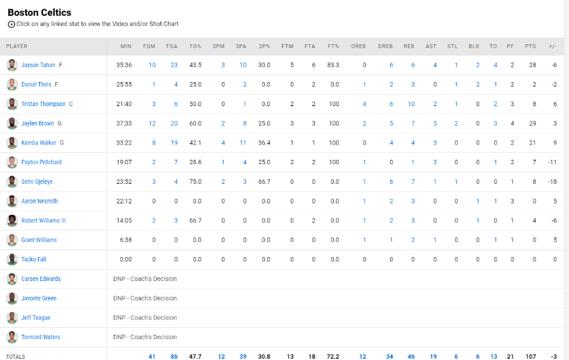View team total 13 turnovers

494,357
